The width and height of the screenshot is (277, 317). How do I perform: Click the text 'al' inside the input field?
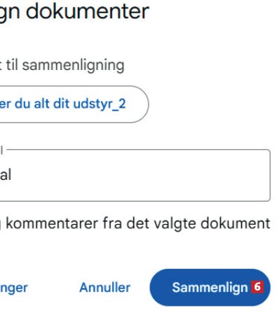click(x=6, y=175)
